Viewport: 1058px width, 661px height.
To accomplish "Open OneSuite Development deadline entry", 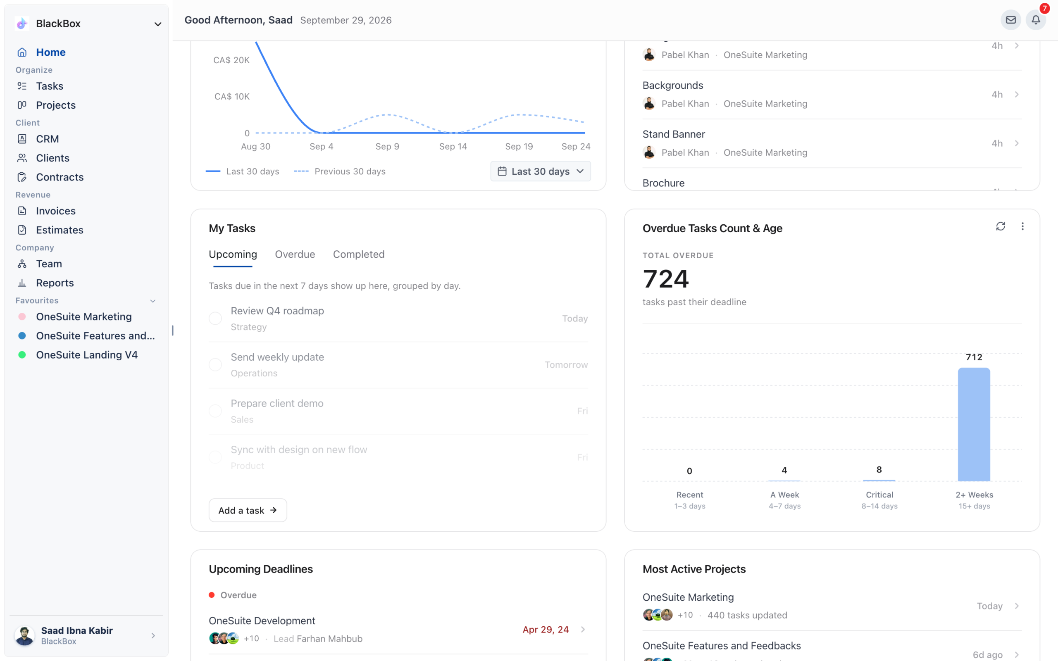I will point(398,630).
